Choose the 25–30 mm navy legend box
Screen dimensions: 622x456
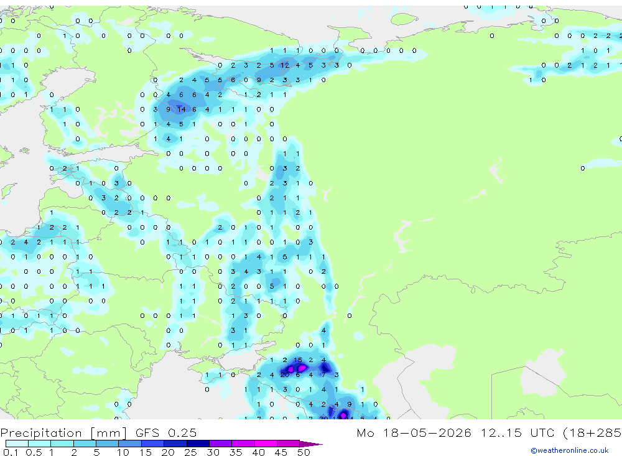tap(198, 444)
